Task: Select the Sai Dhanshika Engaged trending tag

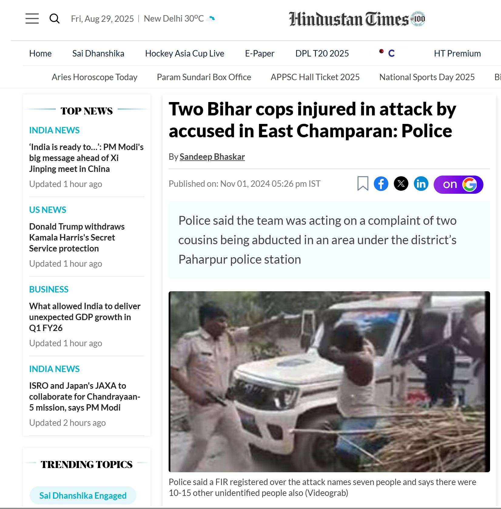Action: click(83, 495)
